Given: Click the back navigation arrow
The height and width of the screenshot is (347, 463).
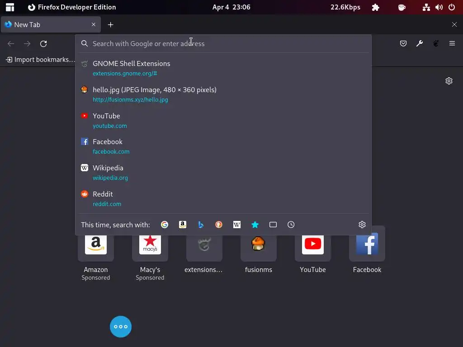Looking at the screenshot, I should click(11, 44).
